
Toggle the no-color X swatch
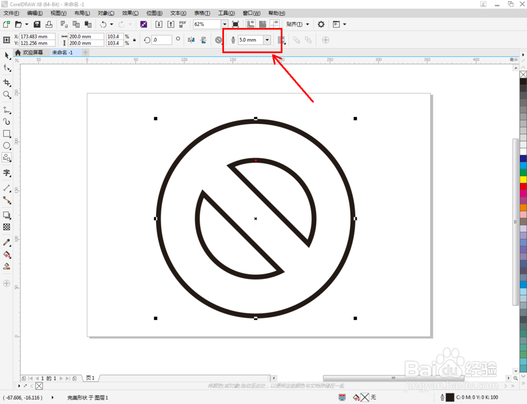click(523, 74)
